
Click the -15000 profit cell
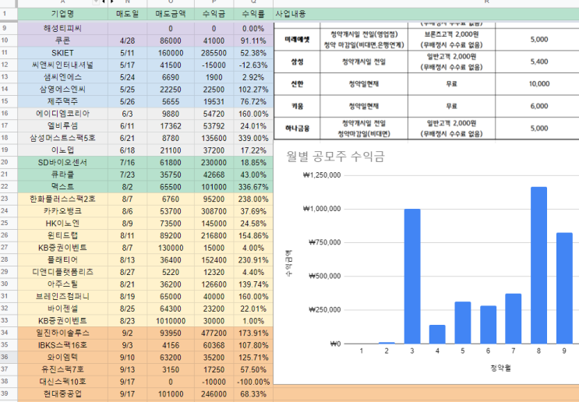214,65
